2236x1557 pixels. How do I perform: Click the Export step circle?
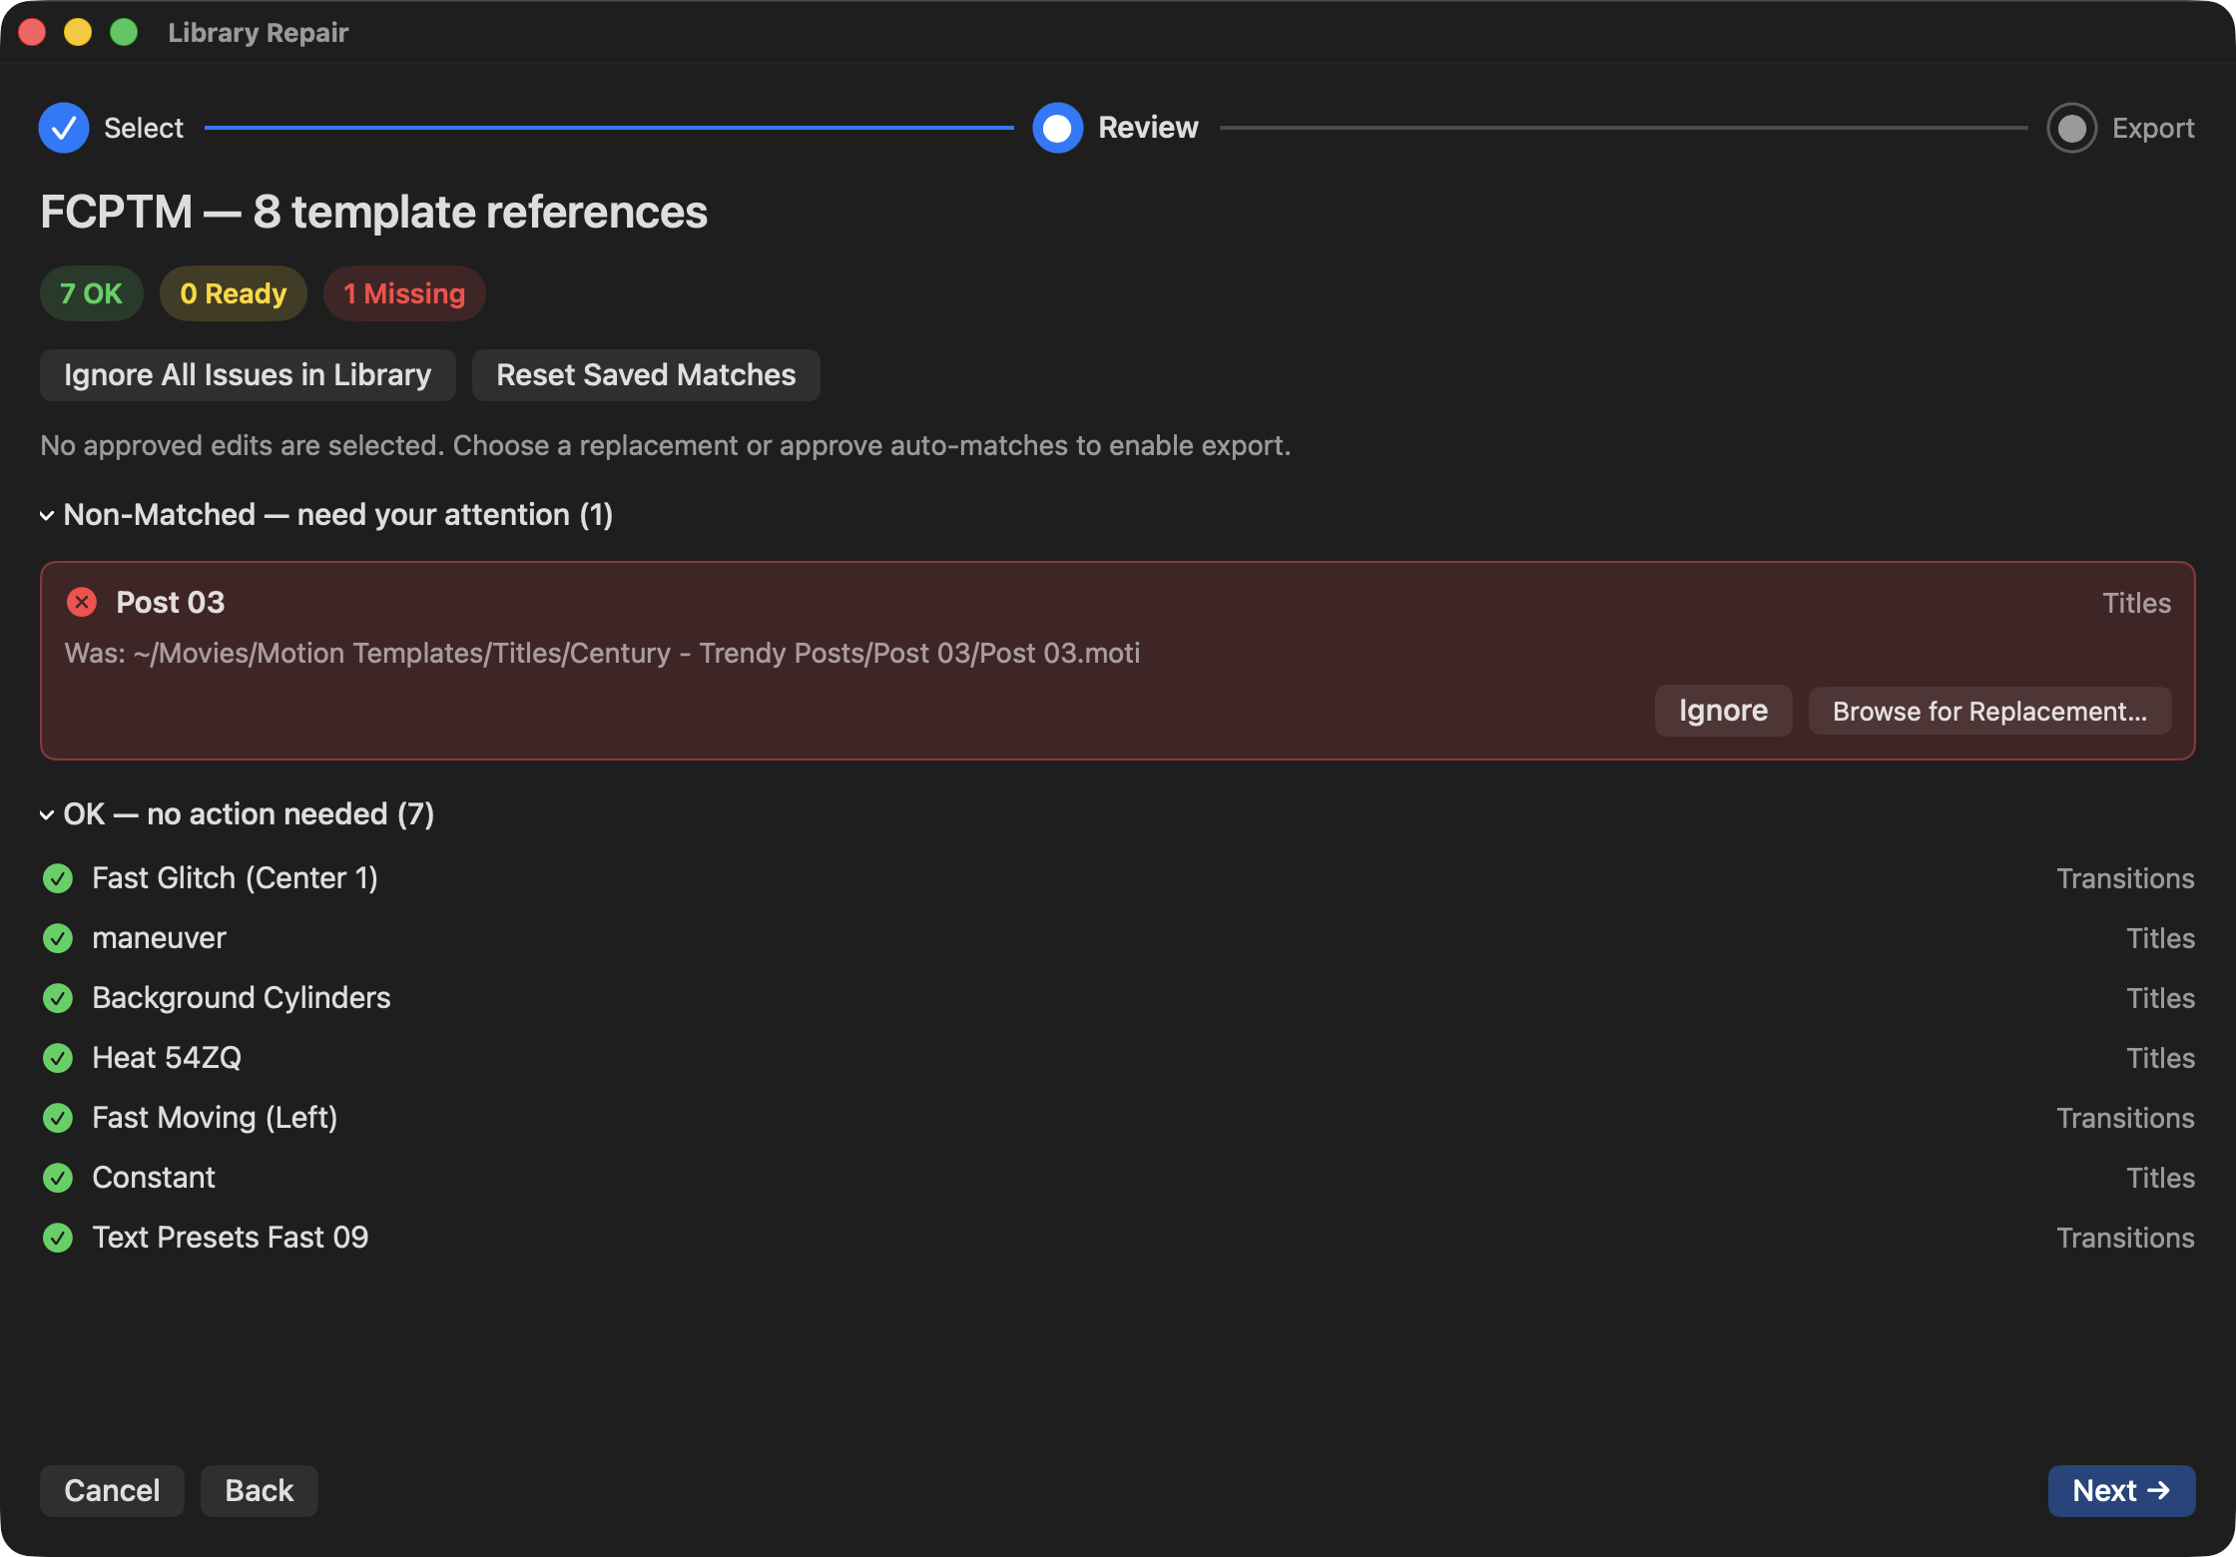(2071, 128)
